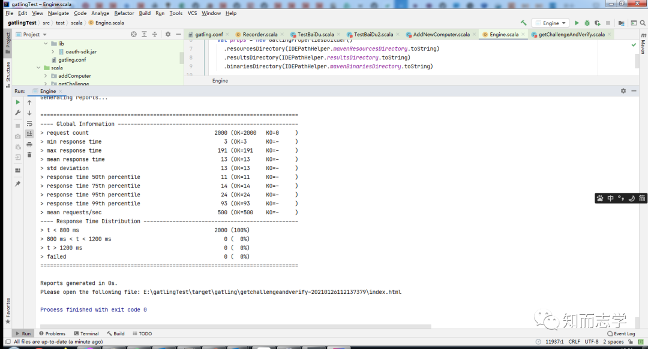Screen dimensions: 648x349
Task: Expand the addComputer folder
Action: [46, 76]
